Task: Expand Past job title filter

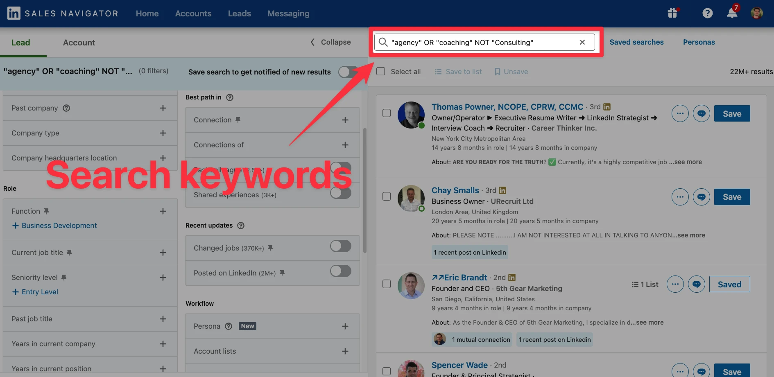Action: (x=163, y=319)
